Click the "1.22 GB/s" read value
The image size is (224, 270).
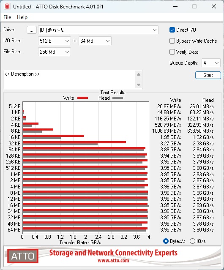point(203,137)
